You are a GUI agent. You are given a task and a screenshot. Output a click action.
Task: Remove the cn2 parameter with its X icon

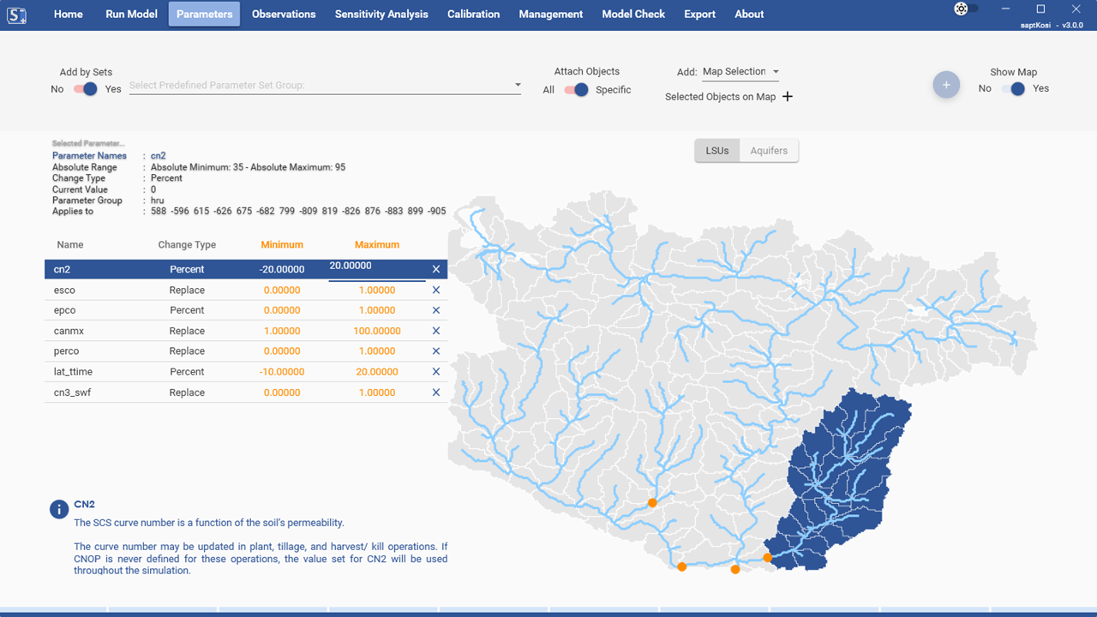(436, 269)
